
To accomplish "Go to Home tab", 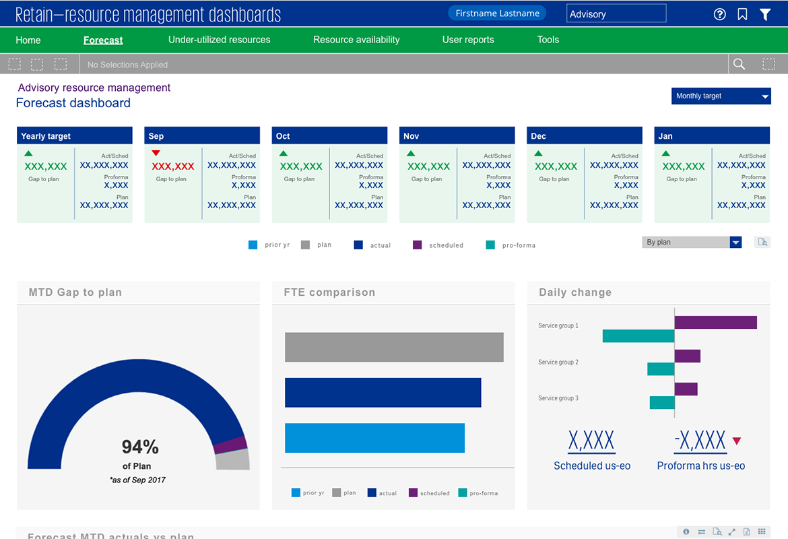I will (x=28, y=40).
